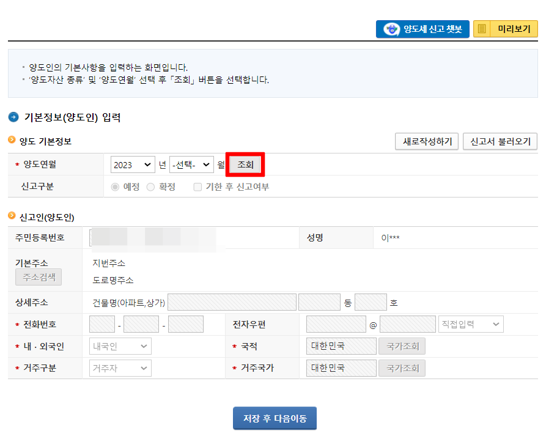
Task: Open the year dropdown showing 2023
Action: (x=132, y=163)
